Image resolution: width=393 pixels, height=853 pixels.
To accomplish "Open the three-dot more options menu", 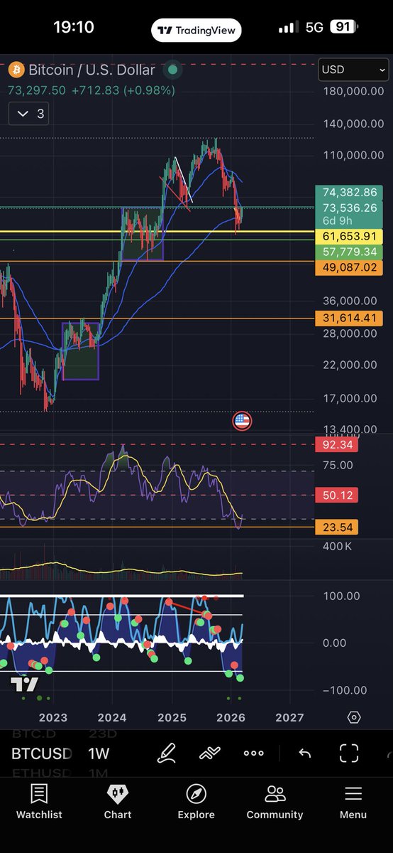I will 253,753.
